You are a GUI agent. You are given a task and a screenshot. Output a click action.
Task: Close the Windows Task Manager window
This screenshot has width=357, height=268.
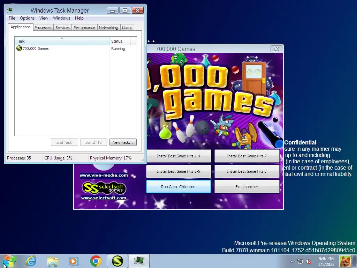(137, 10)
